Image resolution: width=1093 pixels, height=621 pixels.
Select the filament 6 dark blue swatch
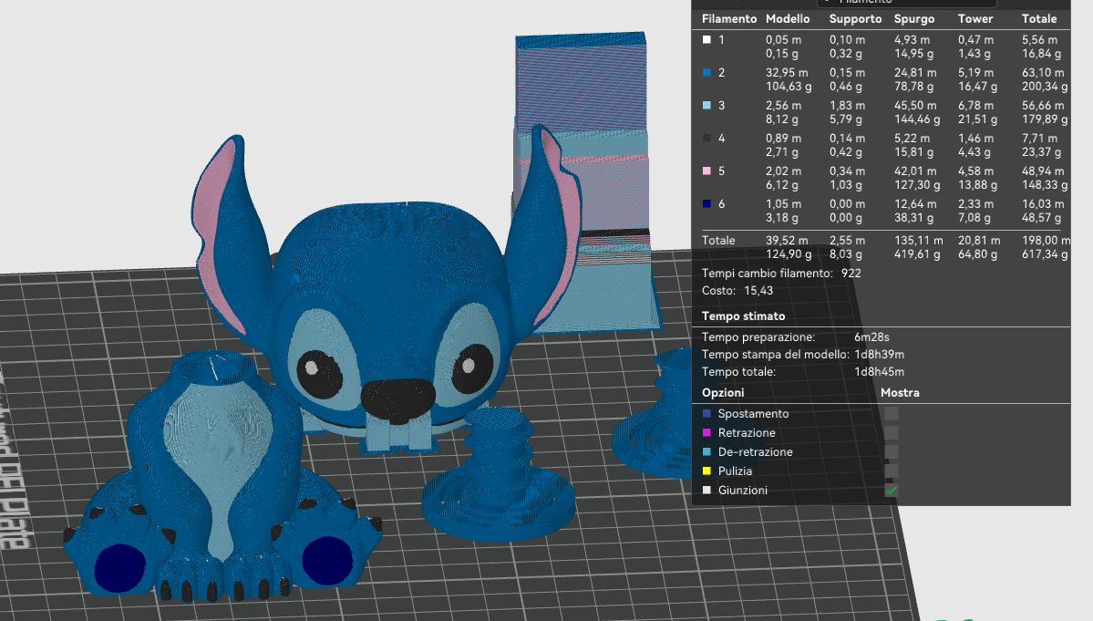(706, 203)
